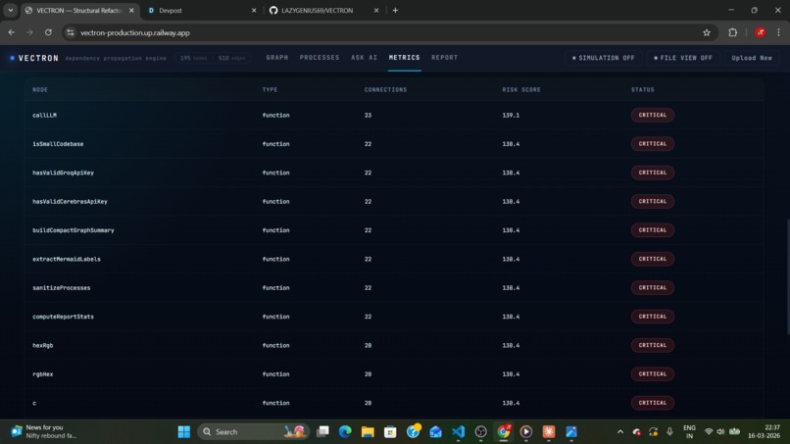Image resolution: width=790 pixels, height=444 pixels.
Task: Select the sanitizeProcesses node name
Action: point(62,288)
